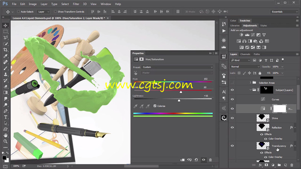Create new group in Layers panel
Image resolution: width=301 pixels, height=169 pixels.
(x=279, y=165)
